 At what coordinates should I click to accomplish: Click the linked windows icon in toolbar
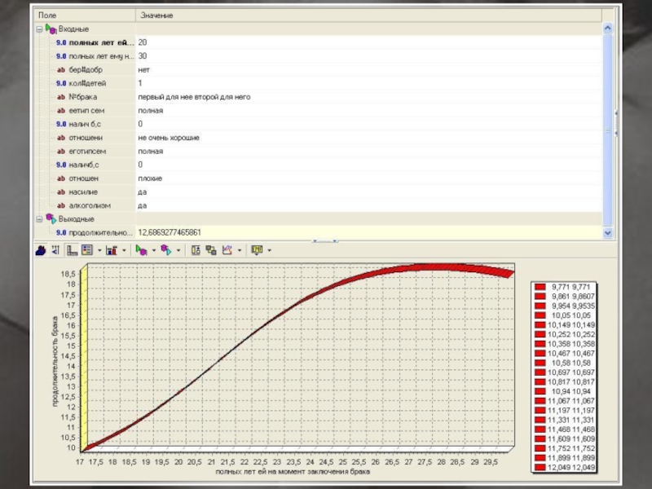[211, 250]
